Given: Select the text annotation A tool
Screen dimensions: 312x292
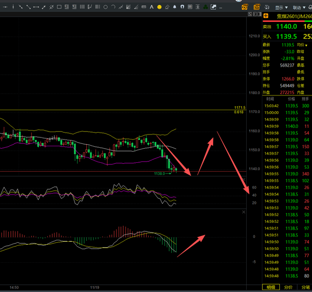Looking at the screenshot, I should tap(152, 7).
